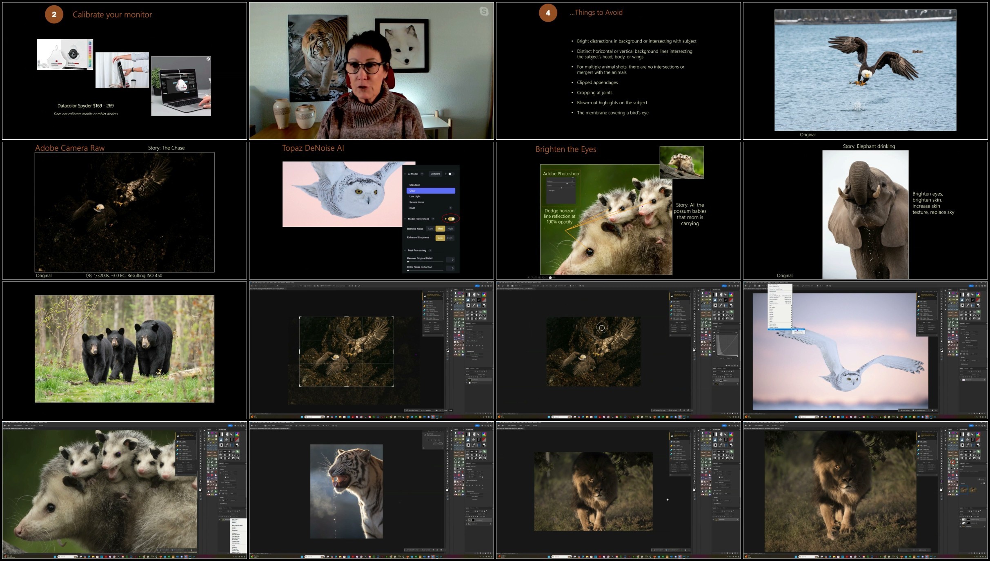Image resolution: width=990 pixels, height=561 pixels.
Task: Click Windows Start in the eagle crop frame taskbar
Action: click(302, 417)
